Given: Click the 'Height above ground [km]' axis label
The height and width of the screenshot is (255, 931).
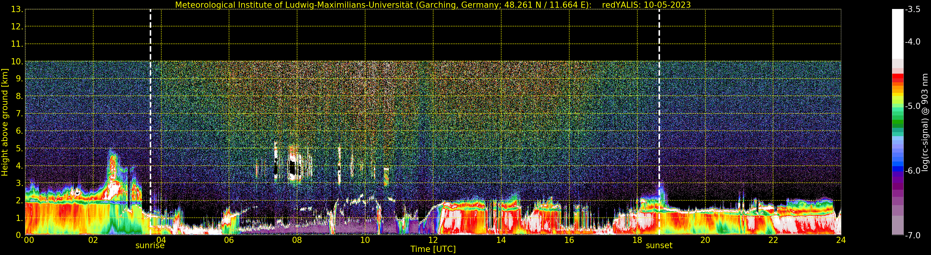Looking at the screenshot, I should tap(5, 122).
